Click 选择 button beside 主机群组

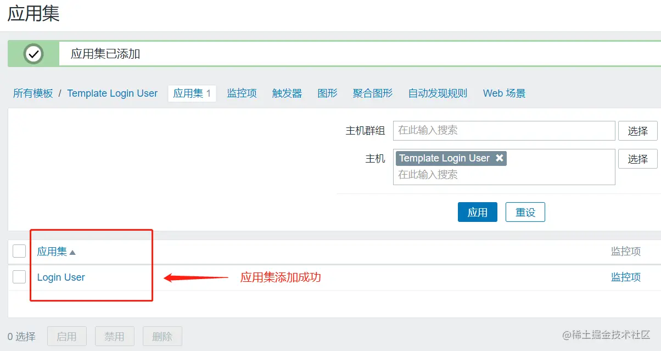[638, 131]
